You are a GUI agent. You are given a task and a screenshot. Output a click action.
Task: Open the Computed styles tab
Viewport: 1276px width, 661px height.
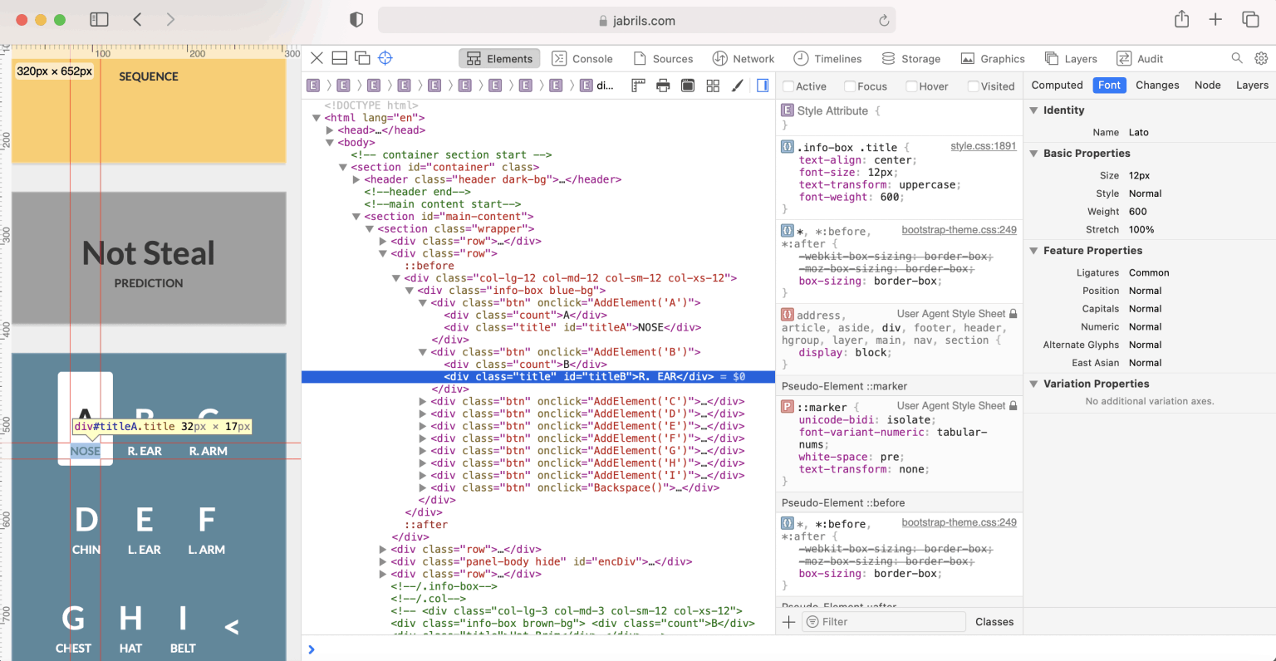[1057, 85]
